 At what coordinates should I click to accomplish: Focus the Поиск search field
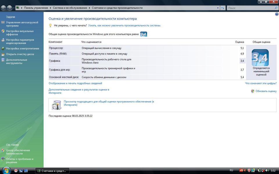[x=251, y=8]
